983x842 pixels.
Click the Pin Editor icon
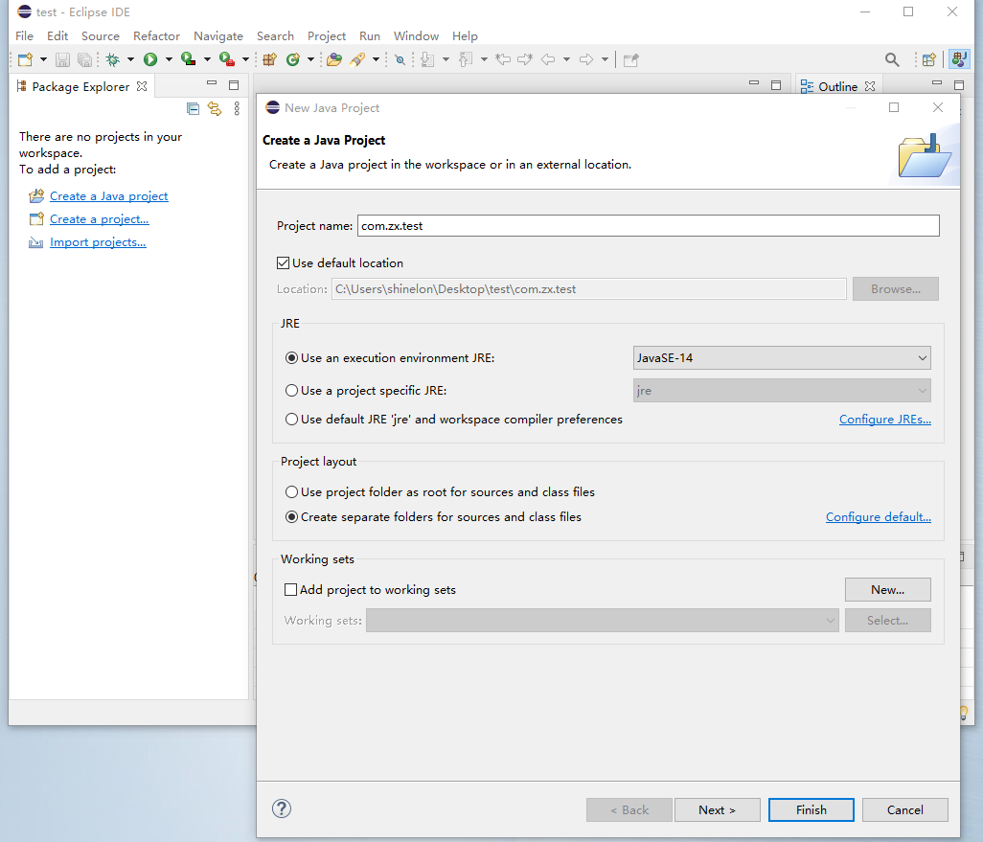click(x=631, y=59)
